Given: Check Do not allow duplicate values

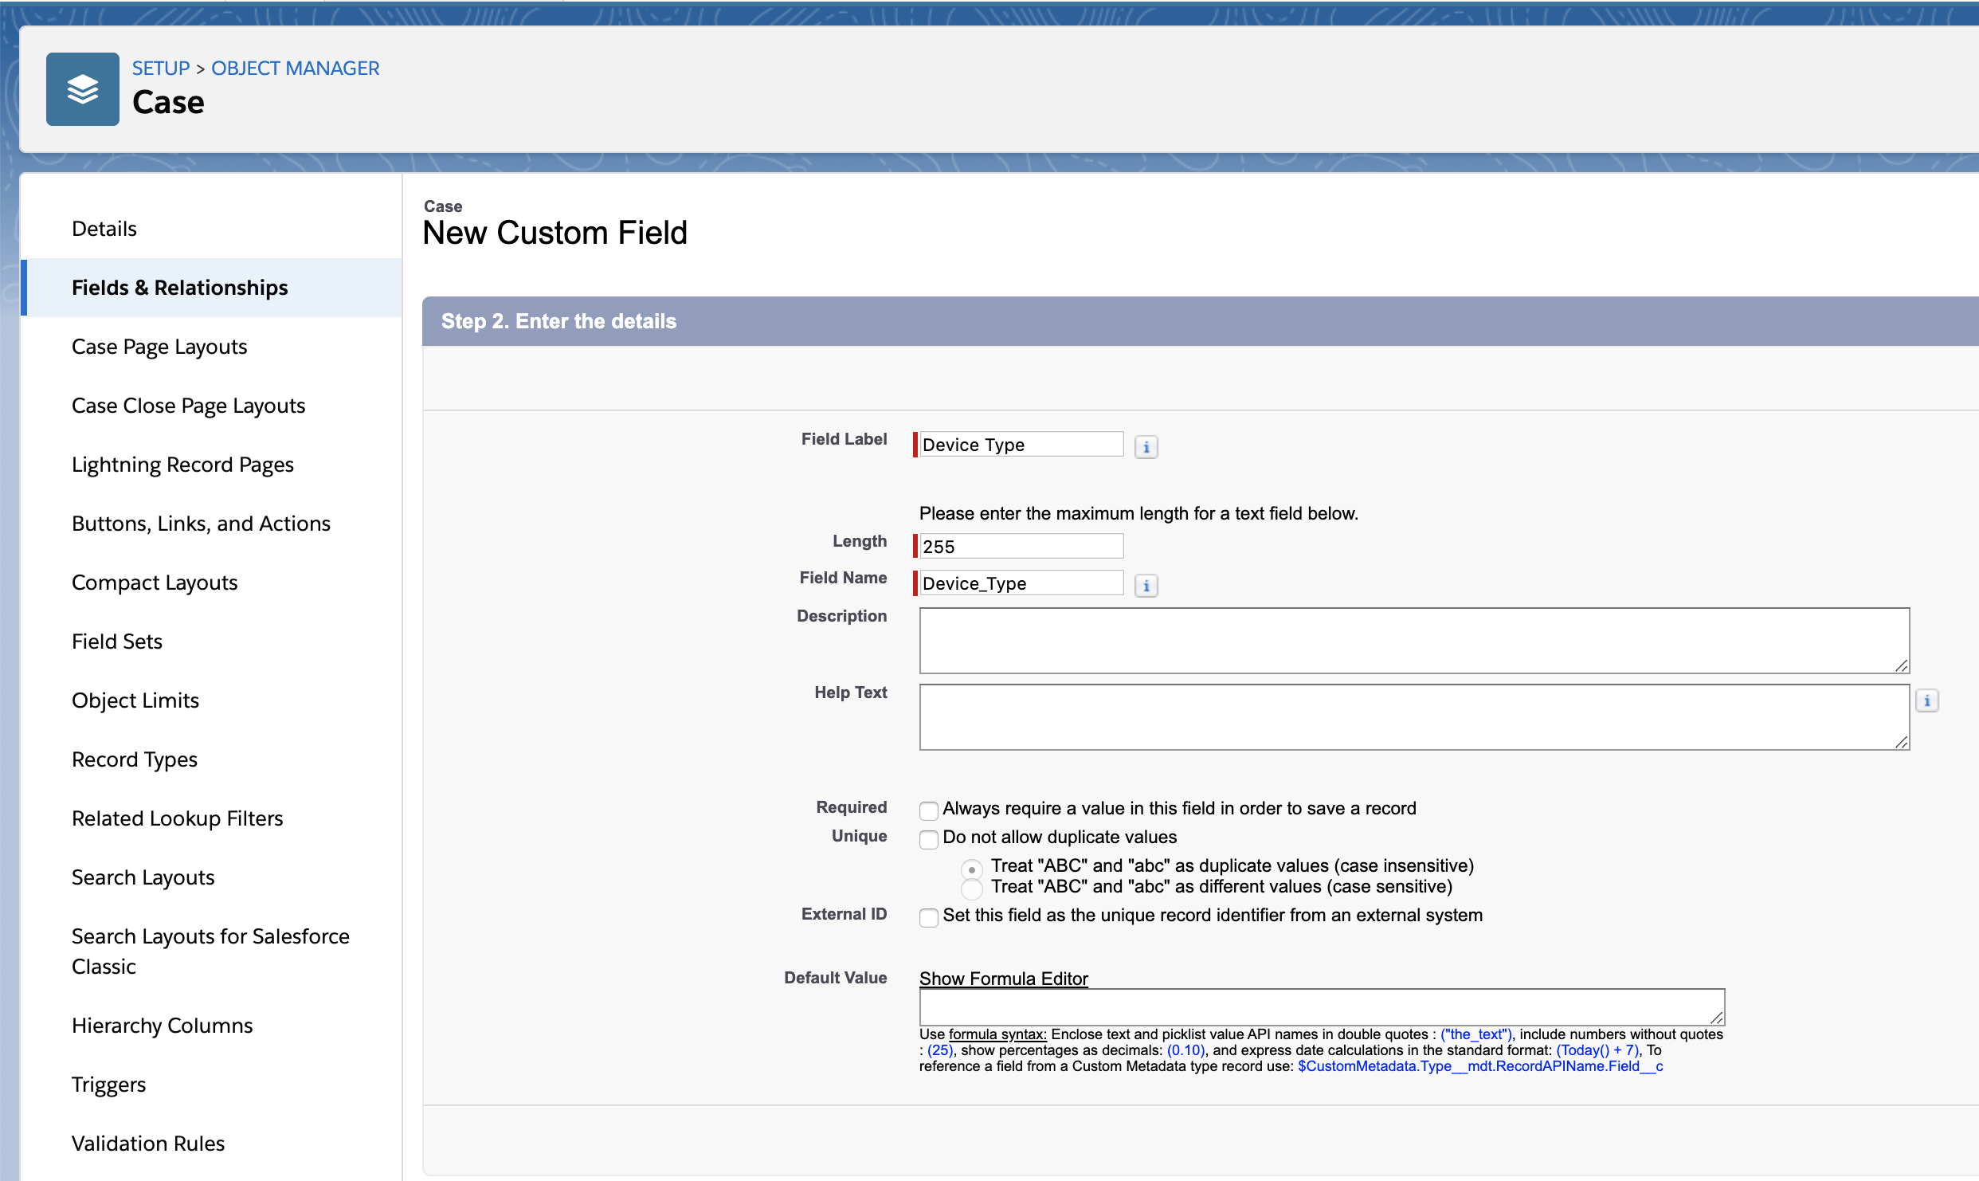Looking at the screenshot, I should click(x=928, y=839).
